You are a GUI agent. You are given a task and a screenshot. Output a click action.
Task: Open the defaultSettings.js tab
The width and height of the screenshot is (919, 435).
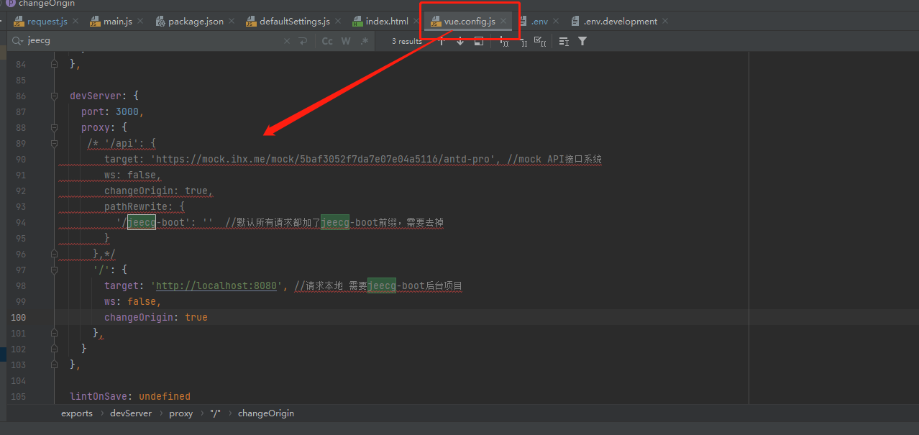(x=295, y=22)
